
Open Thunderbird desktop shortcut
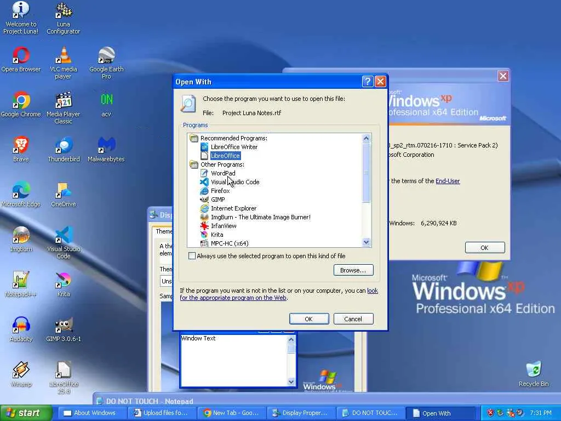tap(64, 149)
